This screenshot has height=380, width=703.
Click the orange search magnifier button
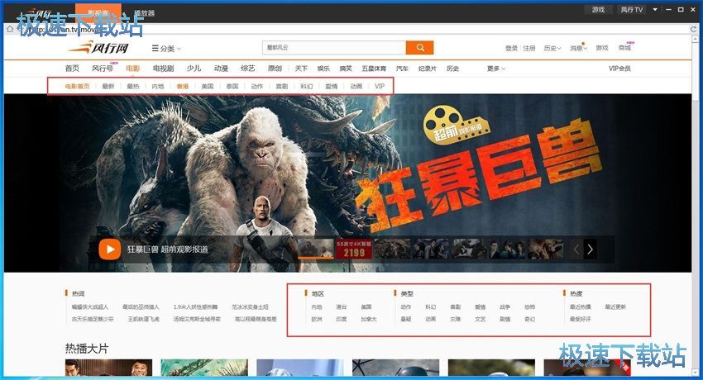(x=419, y=47)
